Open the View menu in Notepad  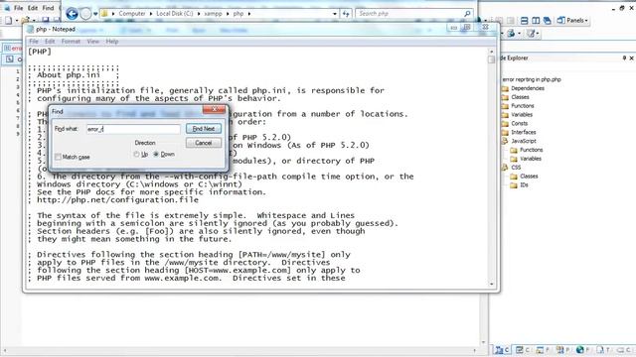(92, 42)
